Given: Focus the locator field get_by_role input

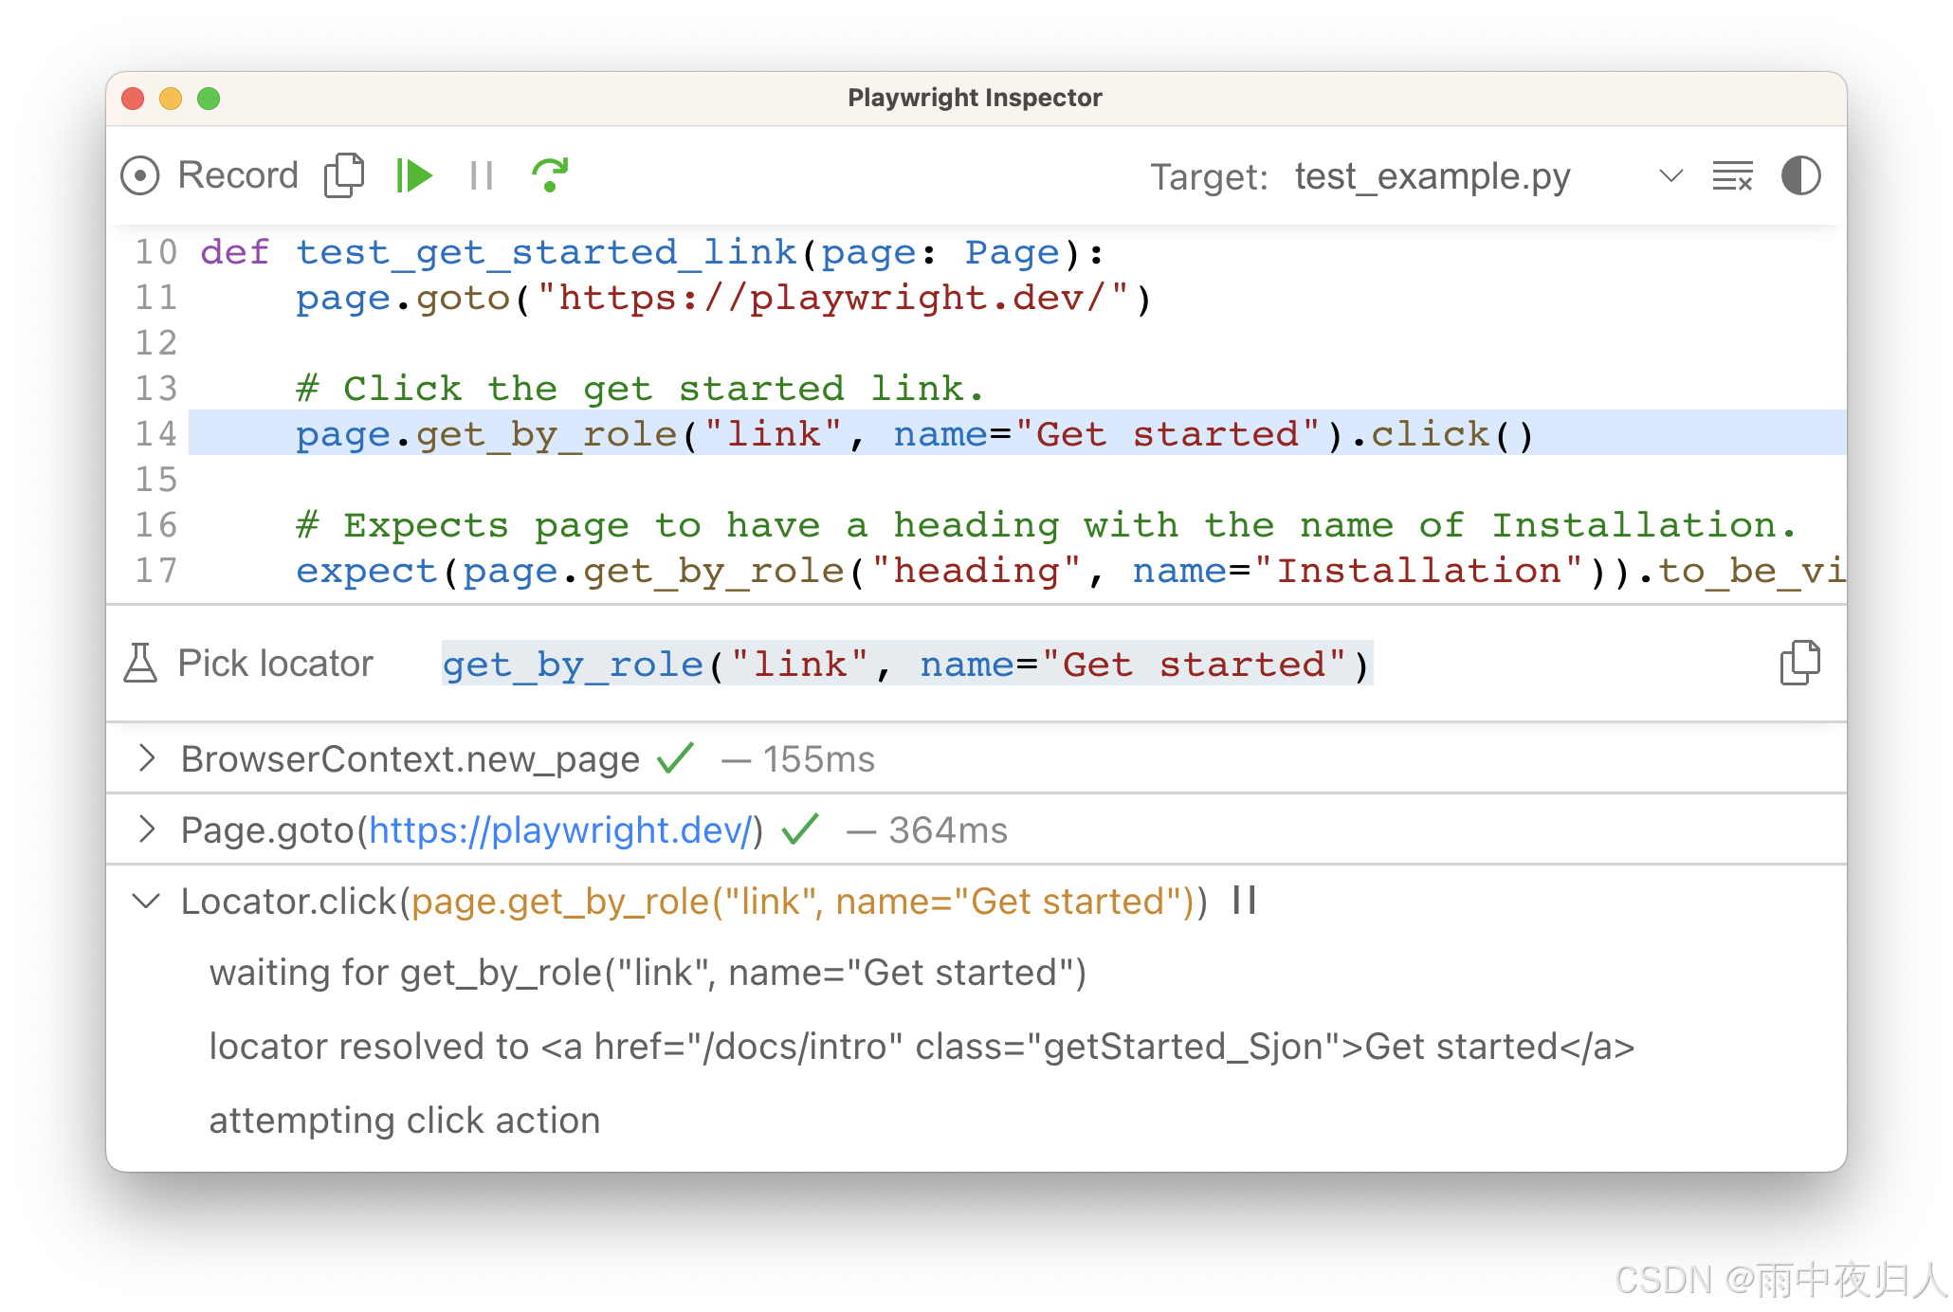Looking at the screenshot, I should 907,664.
